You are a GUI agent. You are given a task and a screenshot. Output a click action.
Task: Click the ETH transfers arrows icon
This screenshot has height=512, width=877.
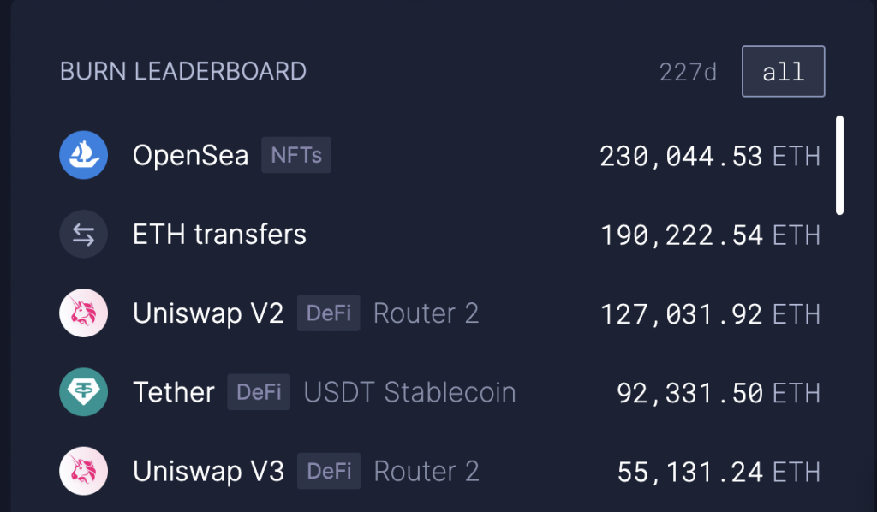83,235
